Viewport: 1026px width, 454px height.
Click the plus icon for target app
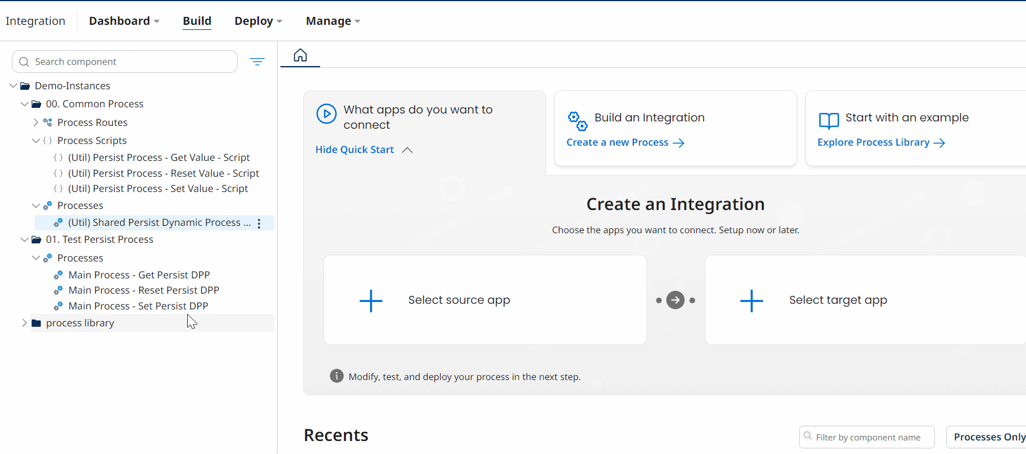point(752,300)
